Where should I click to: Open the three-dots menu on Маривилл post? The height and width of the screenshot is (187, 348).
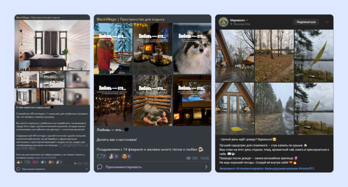pyautogui.click(x=327, y=22)
